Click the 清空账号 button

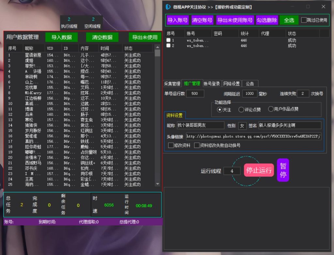coord(202,20)
